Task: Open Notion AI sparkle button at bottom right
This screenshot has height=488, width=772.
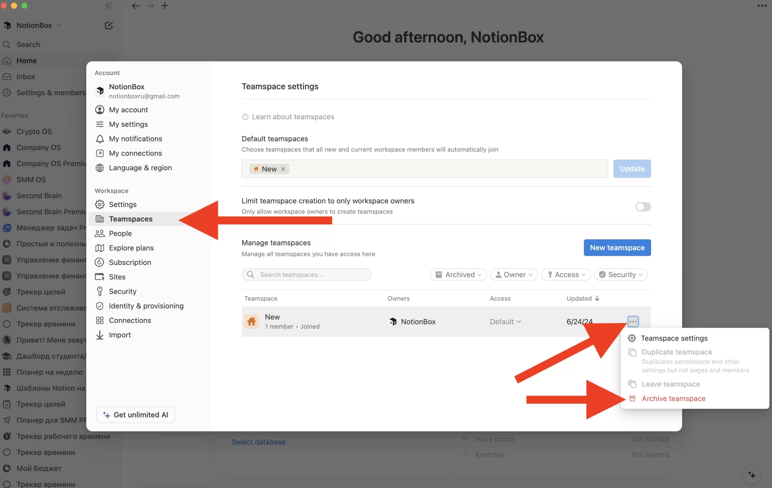Action: pyautogui.click(x=751, y=474)
